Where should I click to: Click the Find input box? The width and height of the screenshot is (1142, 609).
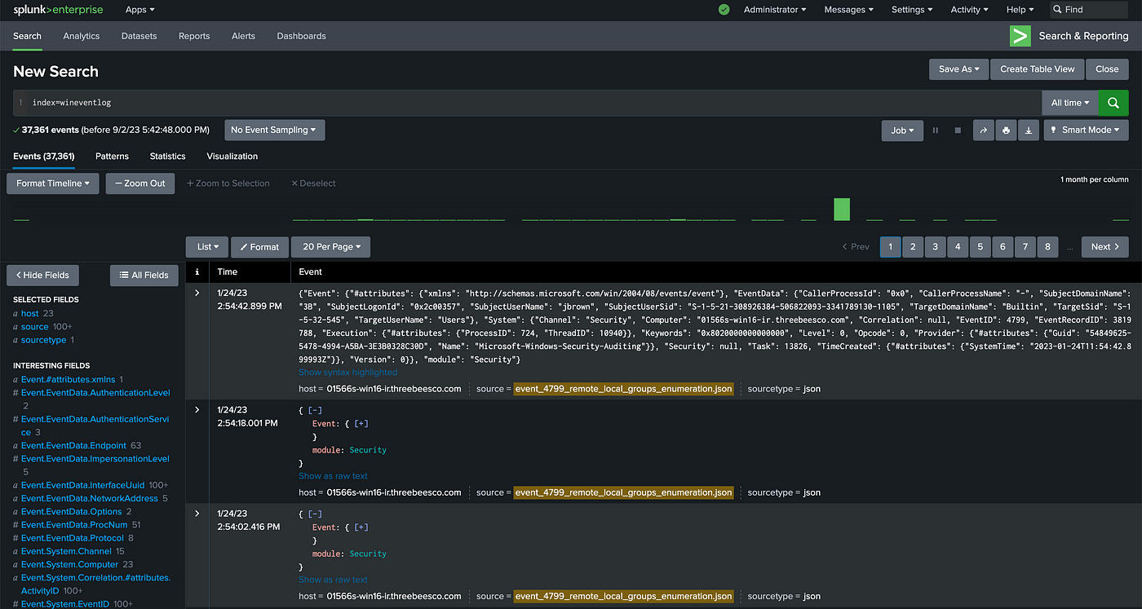(x=1090, y=10)
